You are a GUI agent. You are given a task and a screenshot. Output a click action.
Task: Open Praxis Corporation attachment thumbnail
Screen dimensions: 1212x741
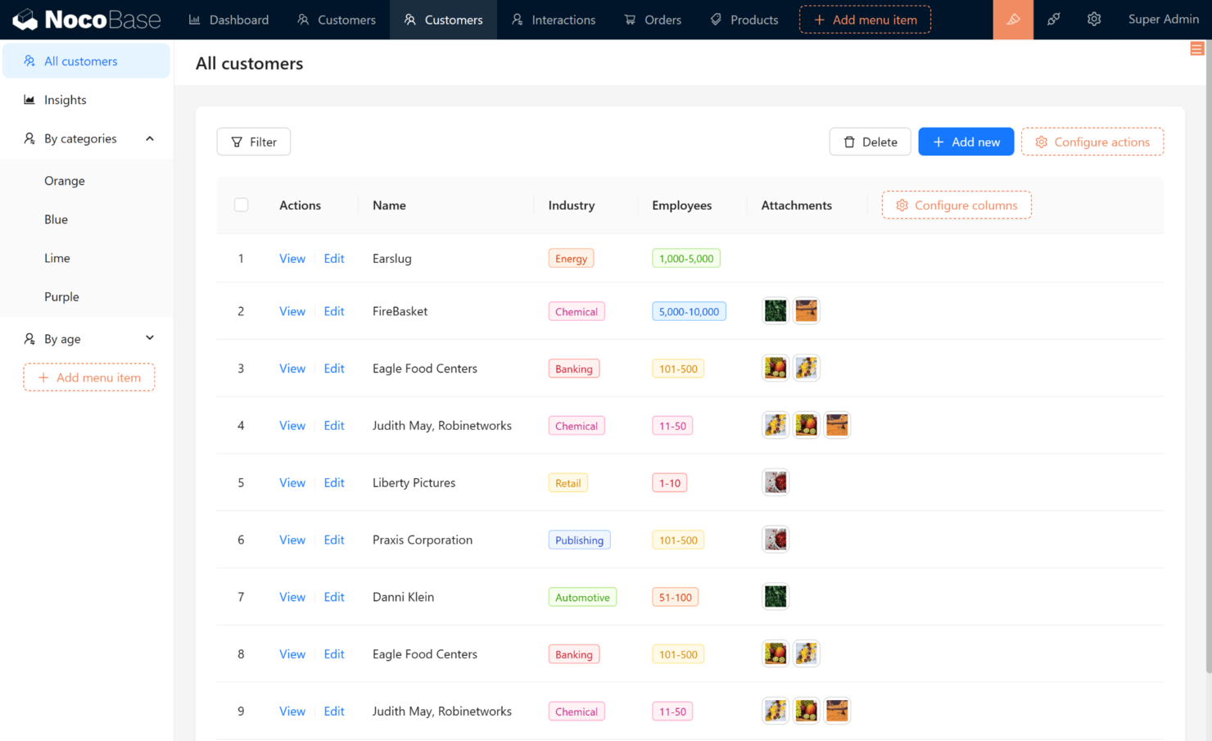(x=776, y=540)
